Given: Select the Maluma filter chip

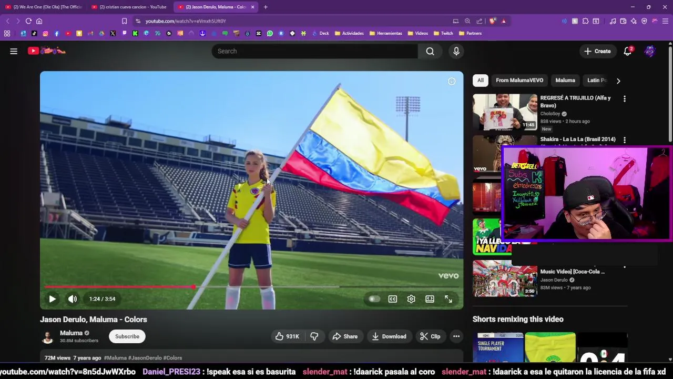Looking at the screenshot, I should (565, 81).
